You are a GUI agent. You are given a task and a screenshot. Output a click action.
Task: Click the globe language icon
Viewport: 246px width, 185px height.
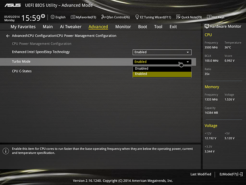52,17
